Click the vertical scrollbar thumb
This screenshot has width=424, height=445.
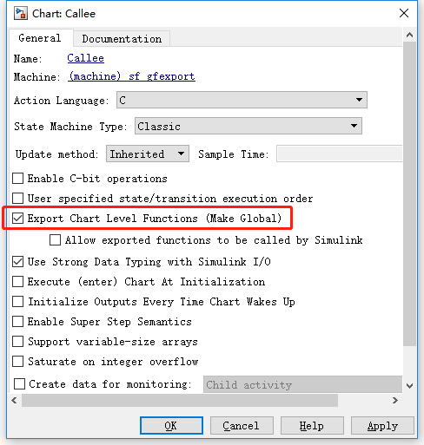[409, 193]
